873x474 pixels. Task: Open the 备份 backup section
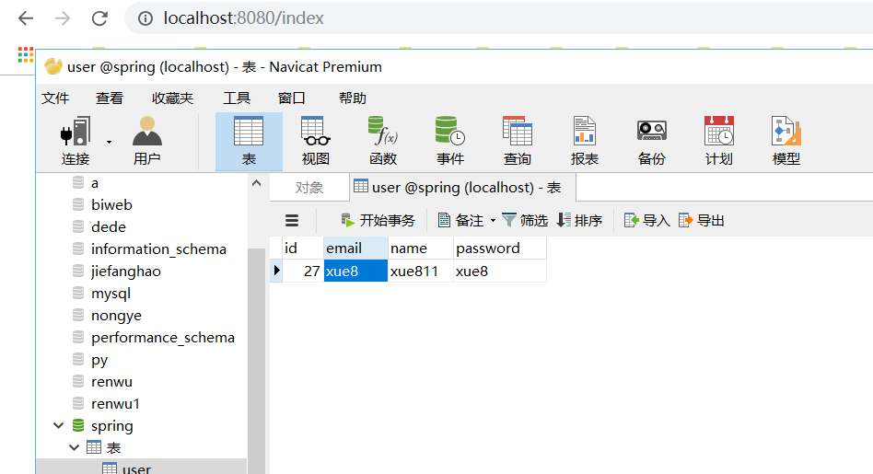point(651,142)
